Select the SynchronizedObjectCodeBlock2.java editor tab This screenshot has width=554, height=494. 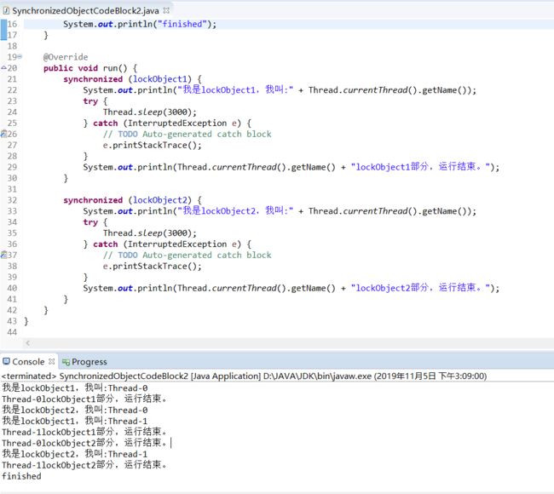point(86,11)
